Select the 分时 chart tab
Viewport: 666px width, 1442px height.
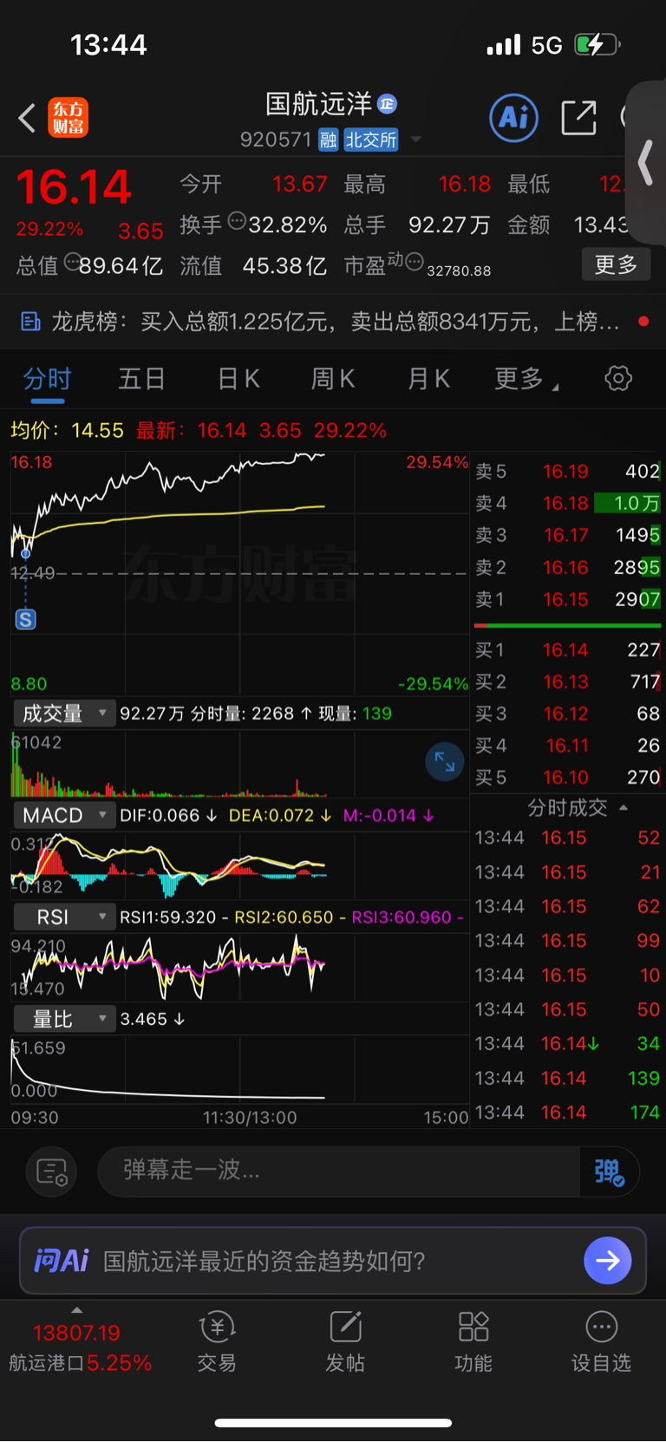pos(48,379)
